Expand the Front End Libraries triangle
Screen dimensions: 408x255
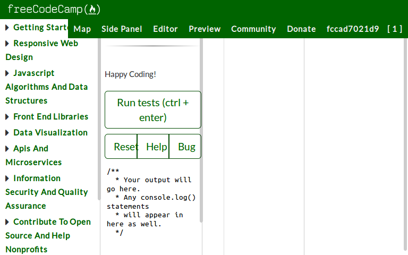(x=7, y=117)
